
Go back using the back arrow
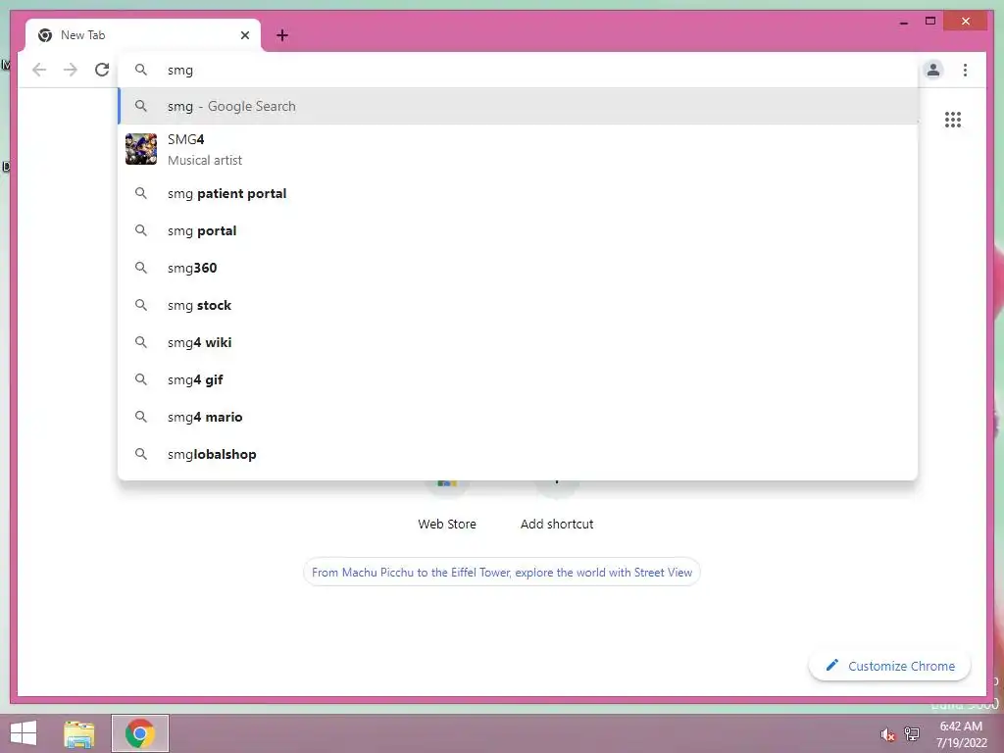pyautogui.click(x=39, y=70)
